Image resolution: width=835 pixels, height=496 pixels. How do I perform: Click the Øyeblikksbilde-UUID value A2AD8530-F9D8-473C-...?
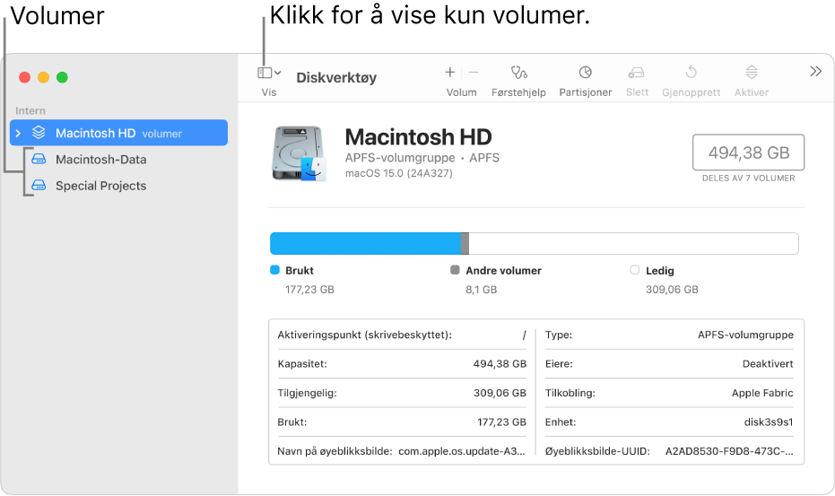(x=729, y=451)
